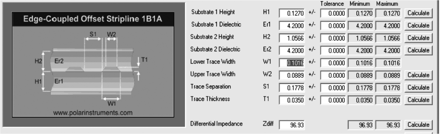Screen dimensions: 440x134
Task: Focus the W2 Upper Trace Width value field
Action: 292,75
